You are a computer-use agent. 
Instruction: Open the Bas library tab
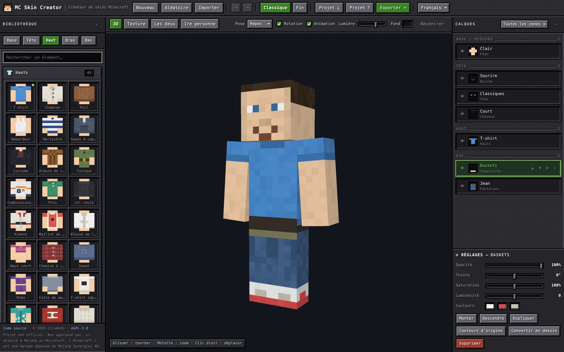(88, 40)
